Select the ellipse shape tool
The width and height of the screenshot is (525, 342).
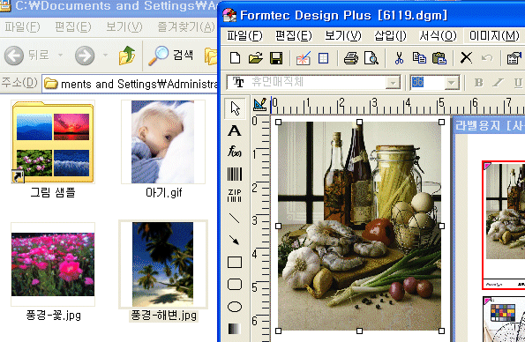[235, 307]
